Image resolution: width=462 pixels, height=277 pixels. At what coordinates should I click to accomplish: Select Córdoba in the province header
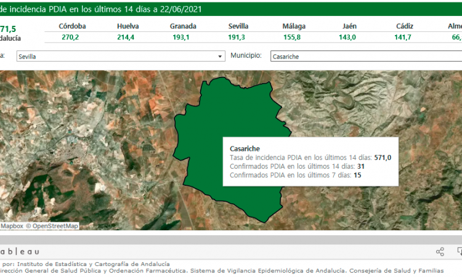72,26
